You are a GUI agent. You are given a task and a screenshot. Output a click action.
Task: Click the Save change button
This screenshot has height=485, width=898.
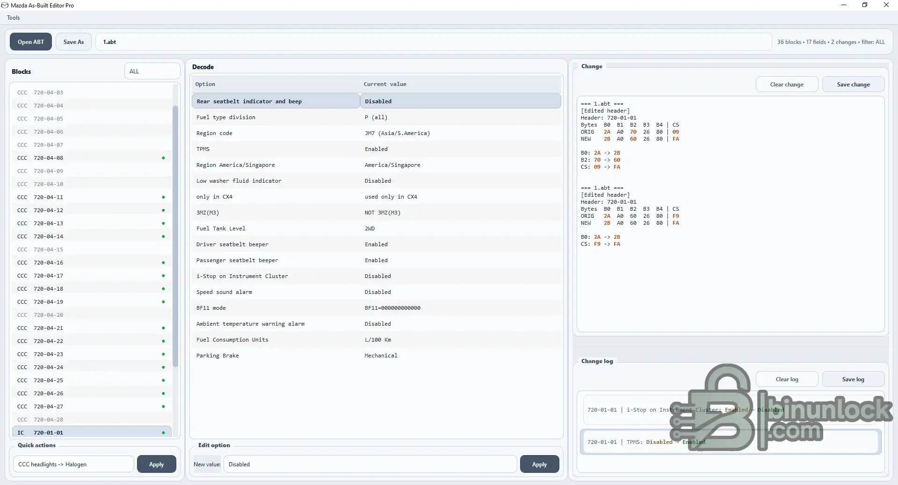(x=853, y=85)
